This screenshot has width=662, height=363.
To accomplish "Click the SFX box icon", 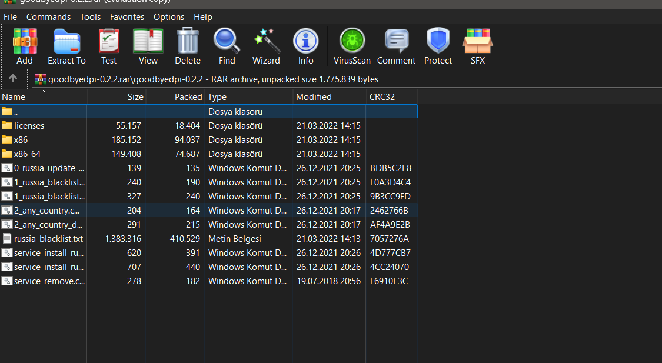I will 477,41.
